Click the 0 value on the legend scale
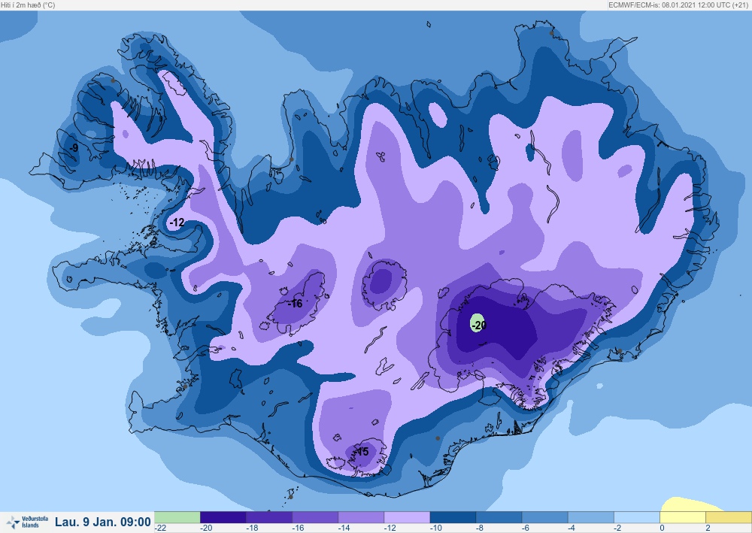Viewport: 752px width, 533px height. (663, 528)
